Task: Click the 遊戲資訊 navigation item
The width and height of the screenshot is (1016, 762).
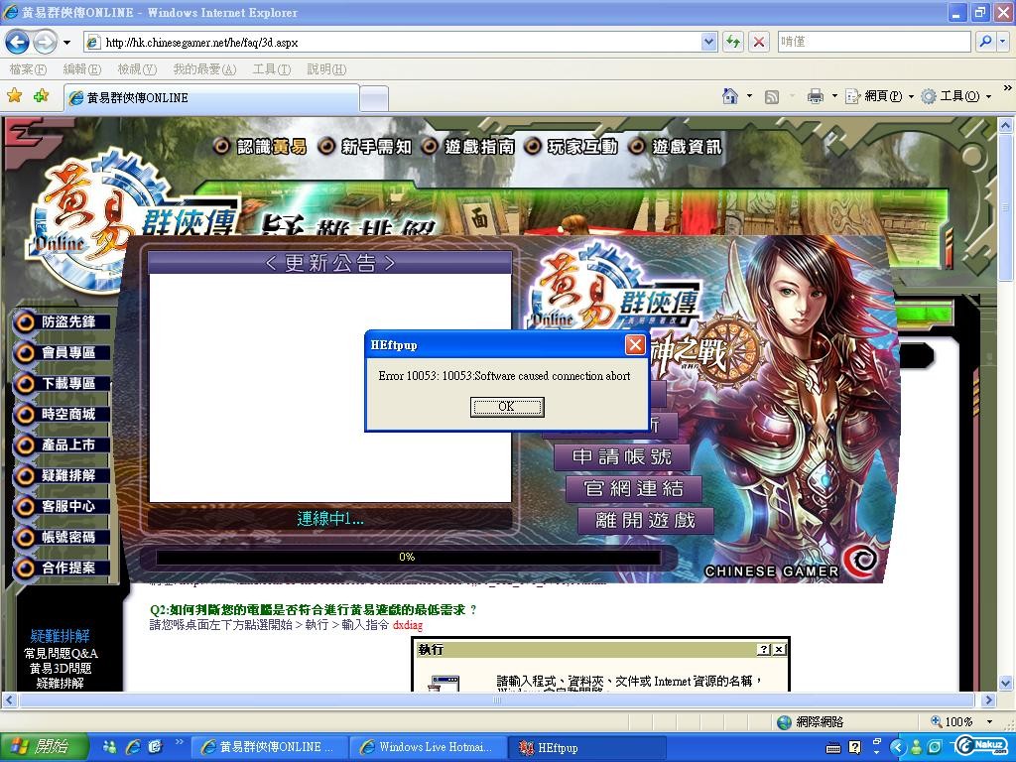Action: click(675, 147)
